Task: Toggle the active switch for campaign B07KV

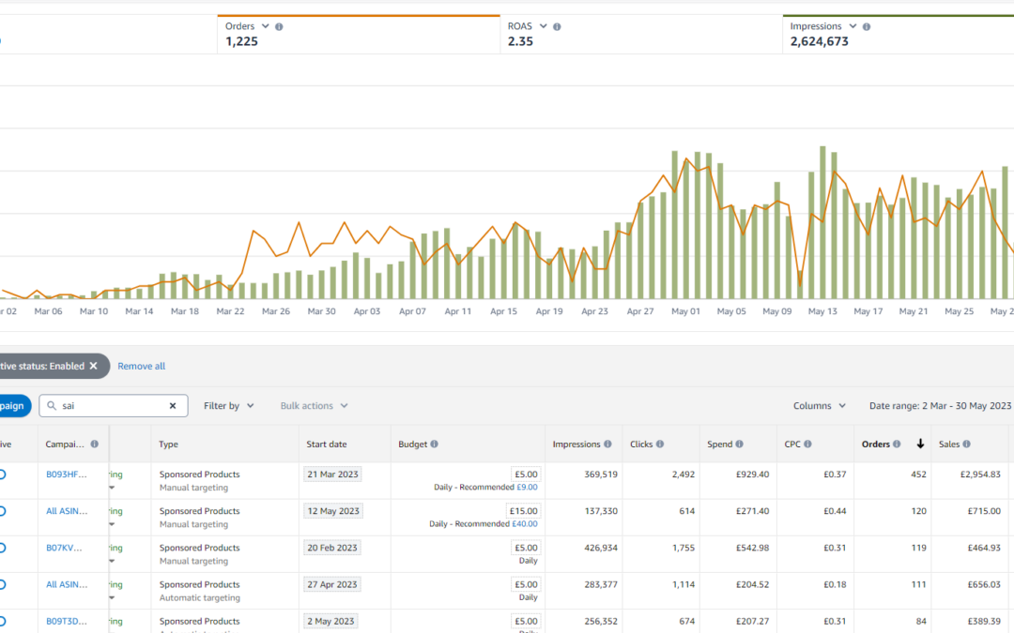Action: (x=2, y=548)
